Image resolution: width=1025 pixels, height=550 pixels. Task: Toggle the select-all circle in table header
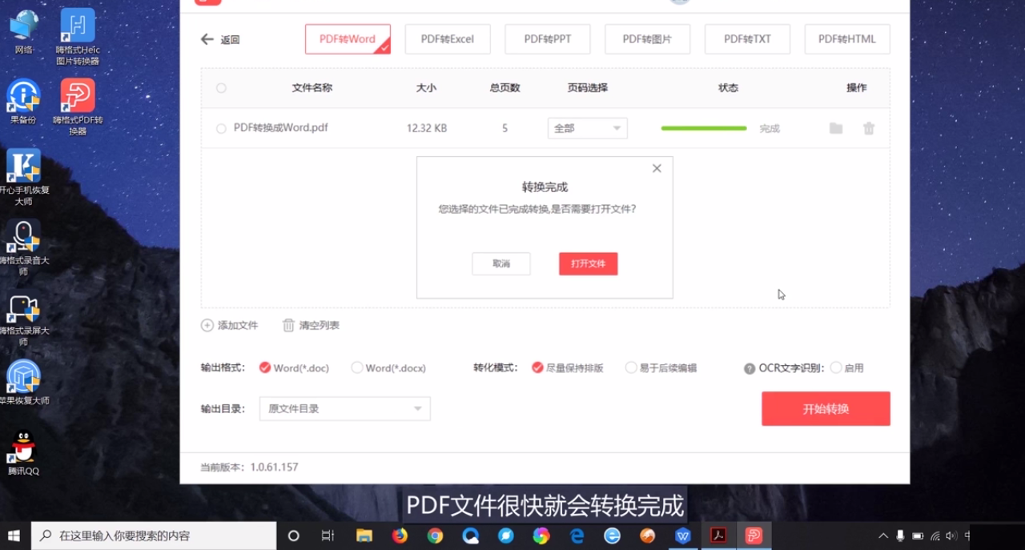tap(221, 88)
